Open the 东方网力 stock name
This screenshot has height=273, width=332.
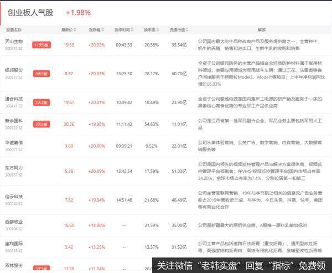click(14, 168)
